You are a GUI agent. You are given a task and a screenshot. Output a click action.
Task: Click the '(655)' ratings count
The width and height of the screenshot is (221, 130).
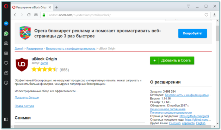64,70
